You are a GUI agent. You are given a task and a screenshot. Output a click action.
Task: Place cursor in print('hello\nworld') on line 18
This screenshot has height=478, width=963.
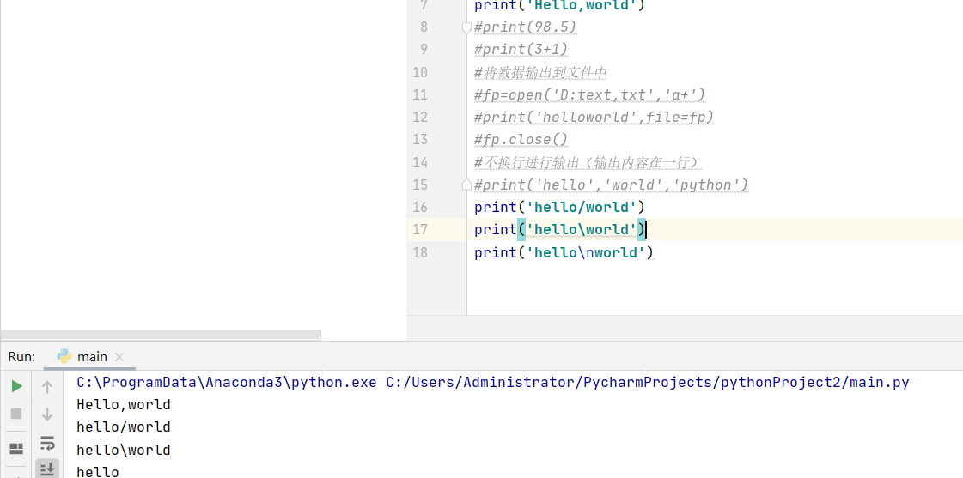[x=564, y=252]
